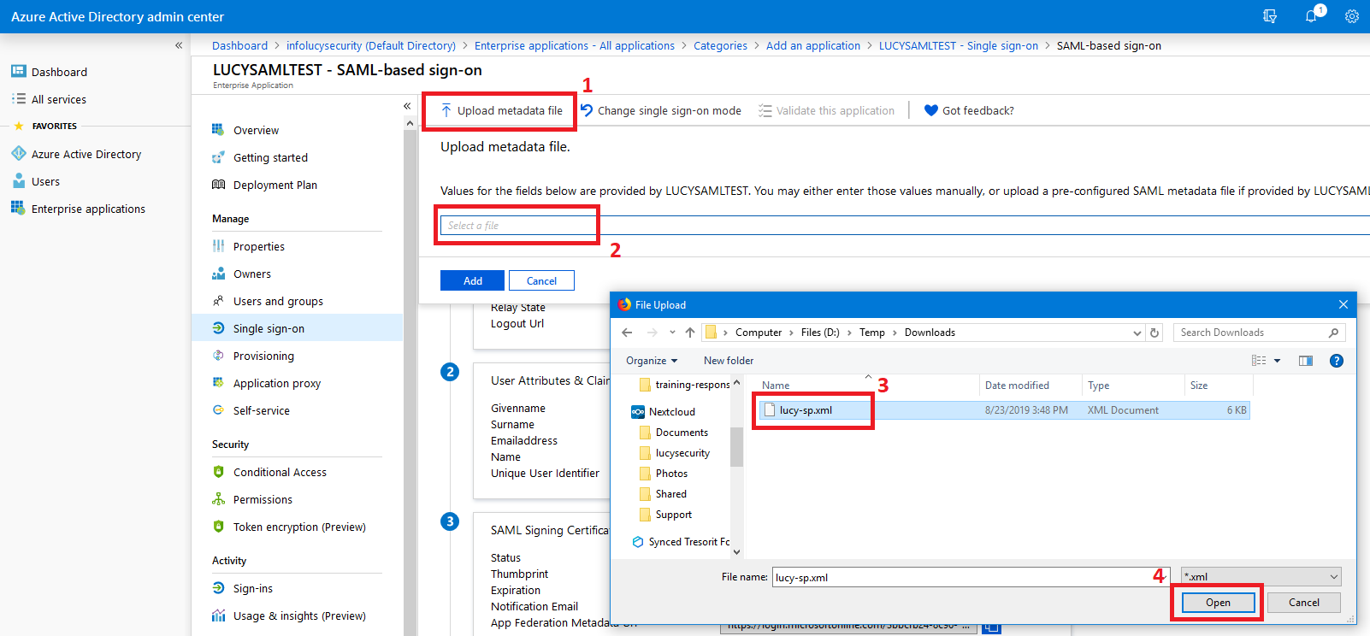Viewport: 1370px width, 636px height.
Task: Open the Deployment Plan item
Action: 275,185
